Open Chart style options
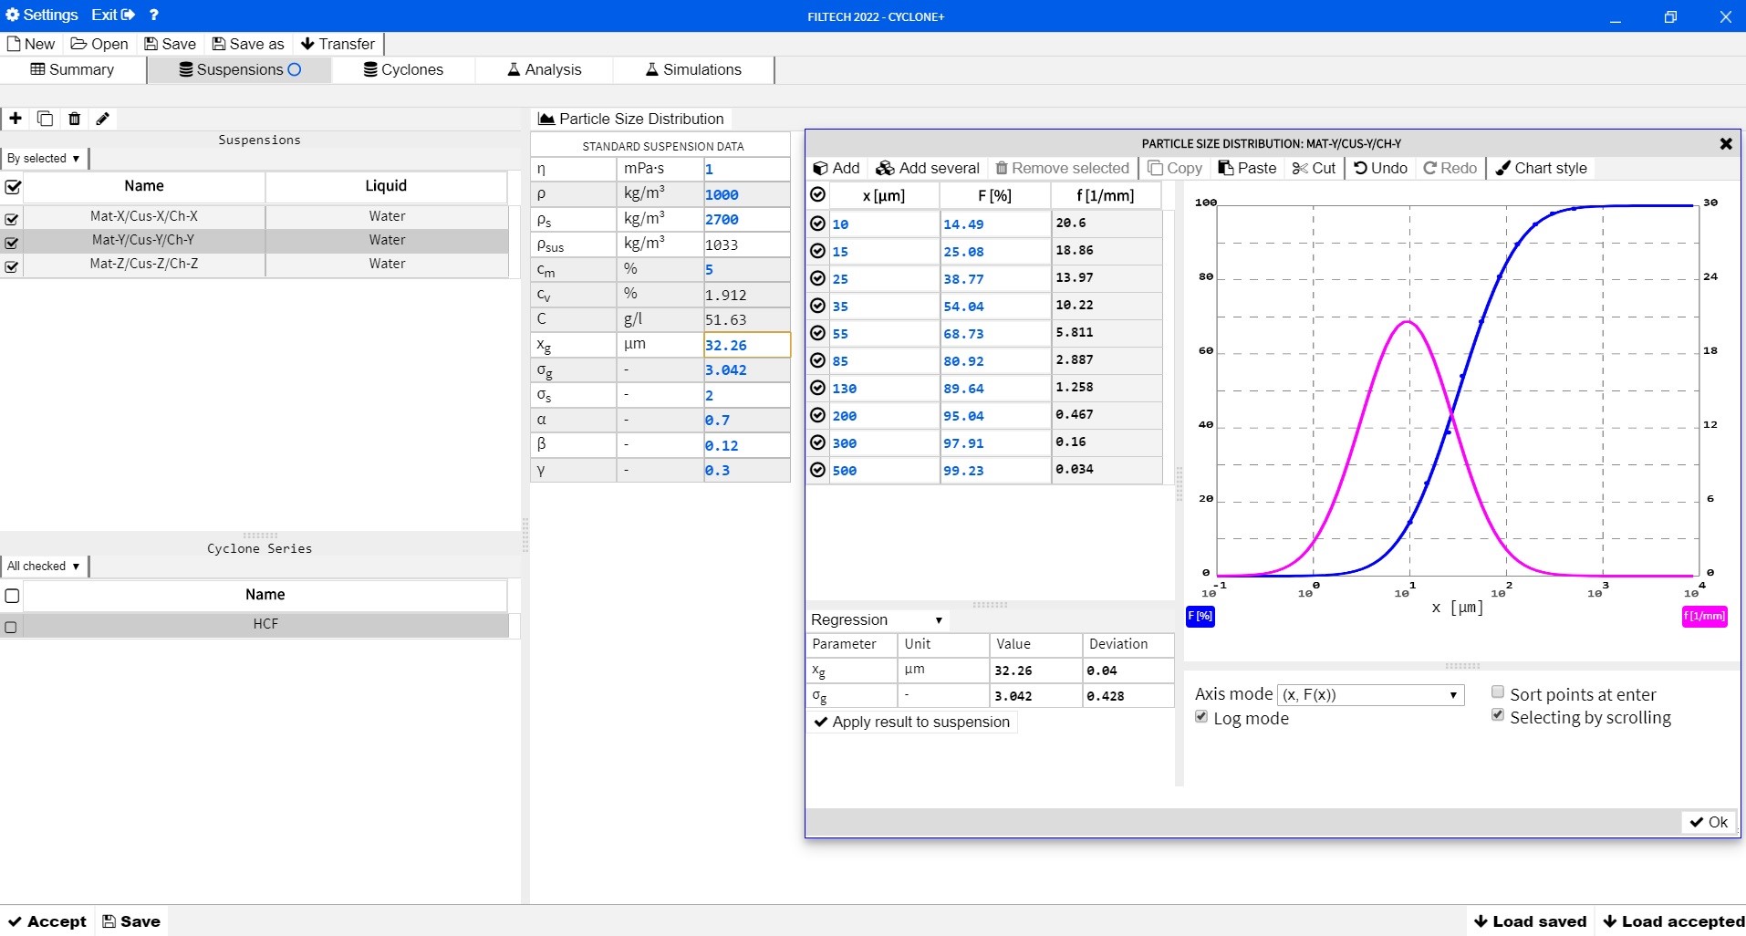The image size is (1746, 936). pos(1542,168)
